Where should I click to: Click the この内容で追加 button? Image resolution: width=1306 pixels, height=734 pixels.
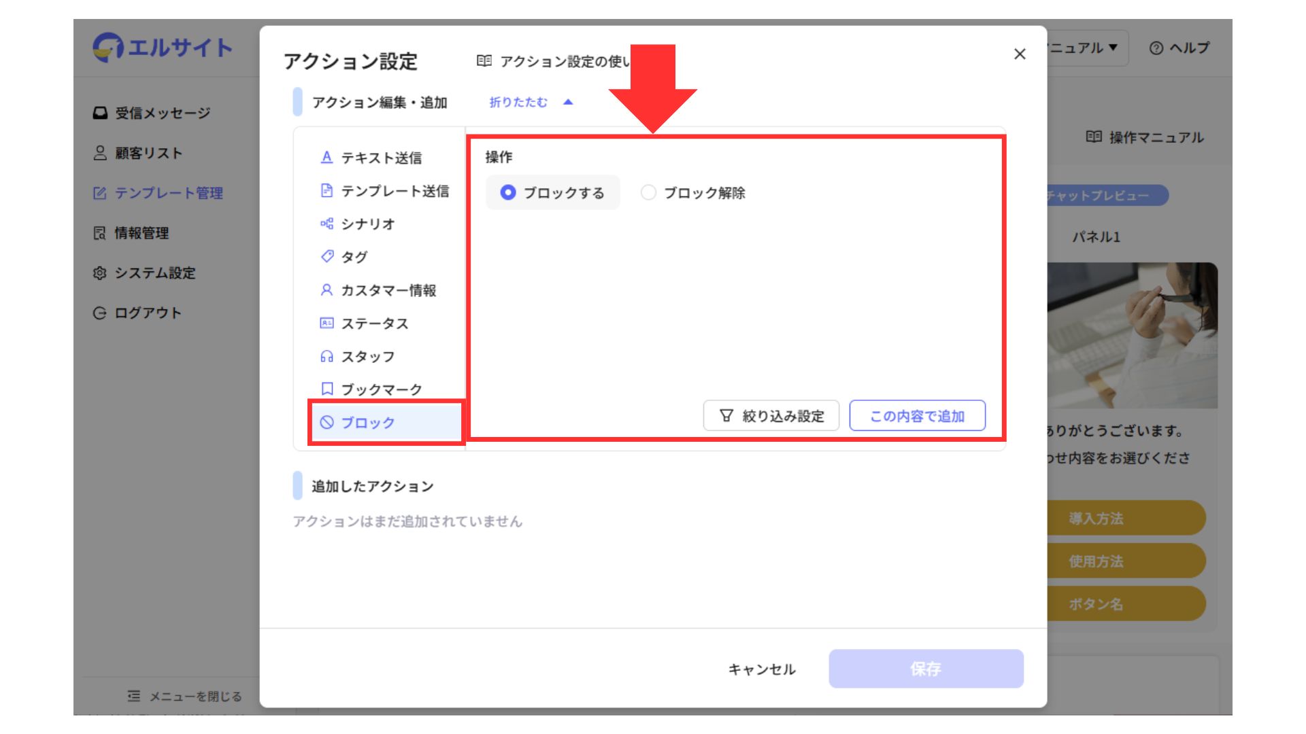tap(917, 416)
